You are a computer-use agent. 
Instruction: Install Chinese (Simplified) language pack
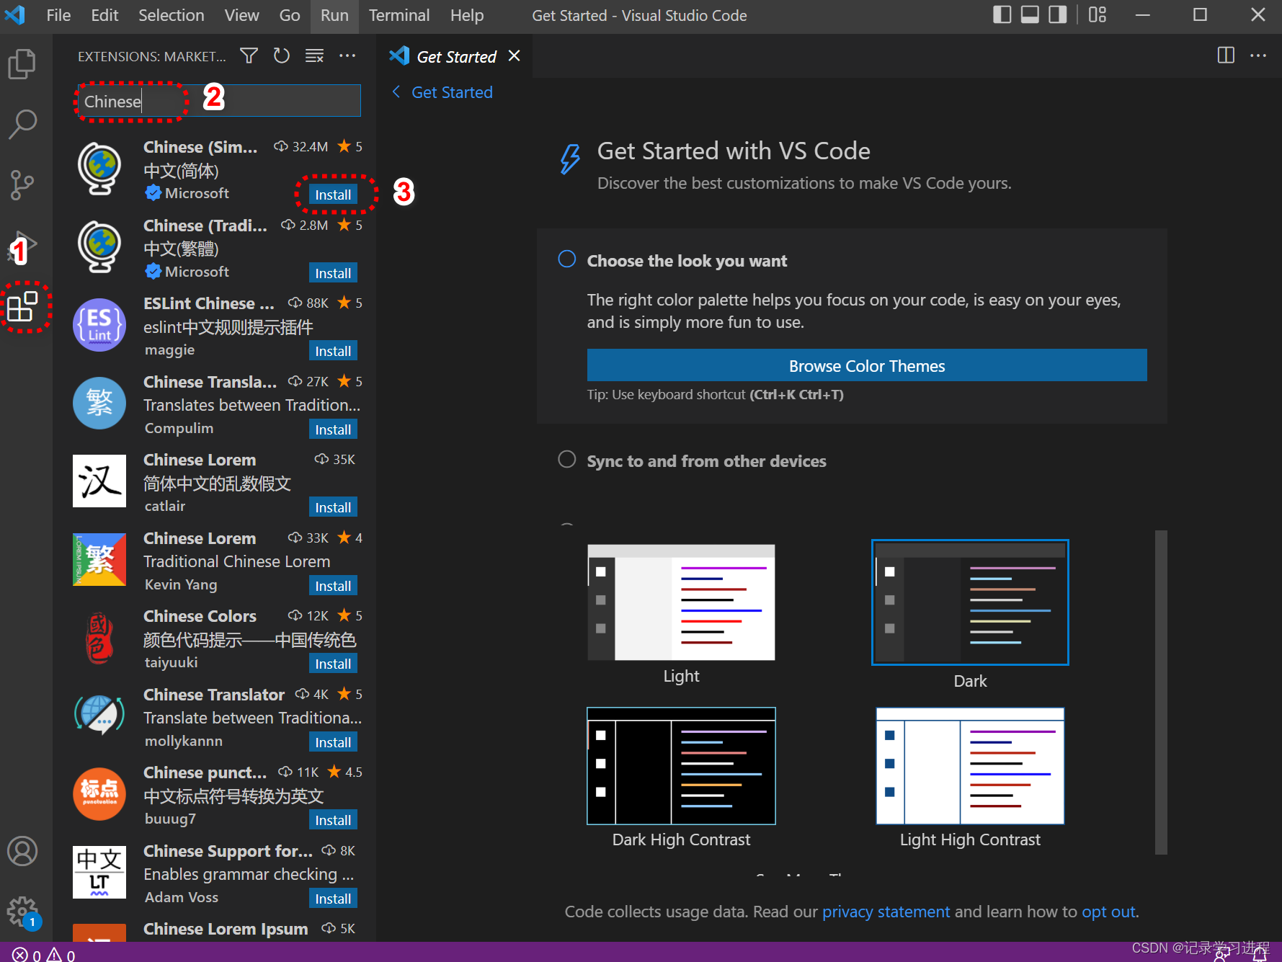[333, 195]
